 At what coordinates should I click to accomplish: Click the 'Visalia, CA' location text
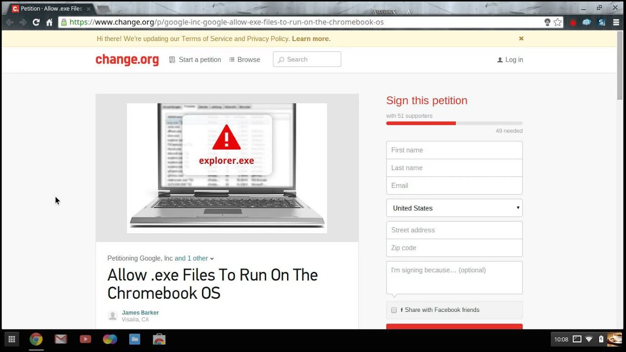tap(135, 320)
